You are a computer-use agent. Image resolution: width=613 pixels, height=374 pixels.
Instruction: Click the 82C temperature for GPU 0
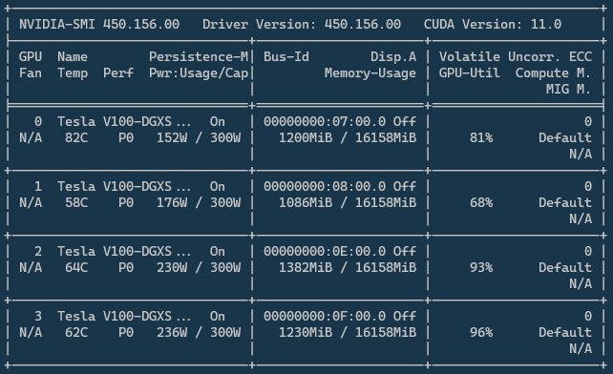76,138
